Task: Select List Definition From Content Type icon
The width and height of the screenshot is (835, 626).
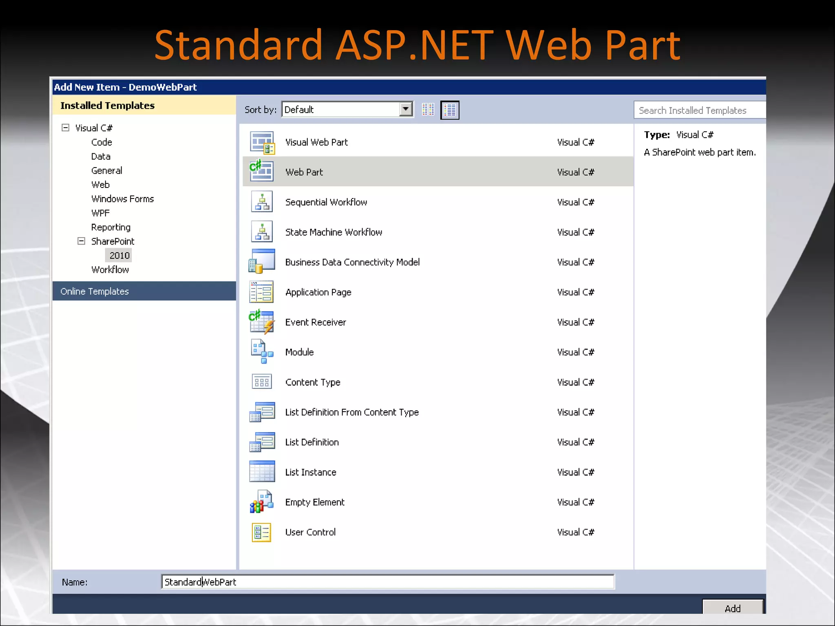Action: point(262,412)
